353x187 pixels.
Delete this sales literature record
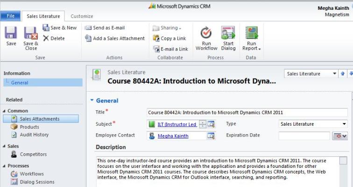point(54,38)
